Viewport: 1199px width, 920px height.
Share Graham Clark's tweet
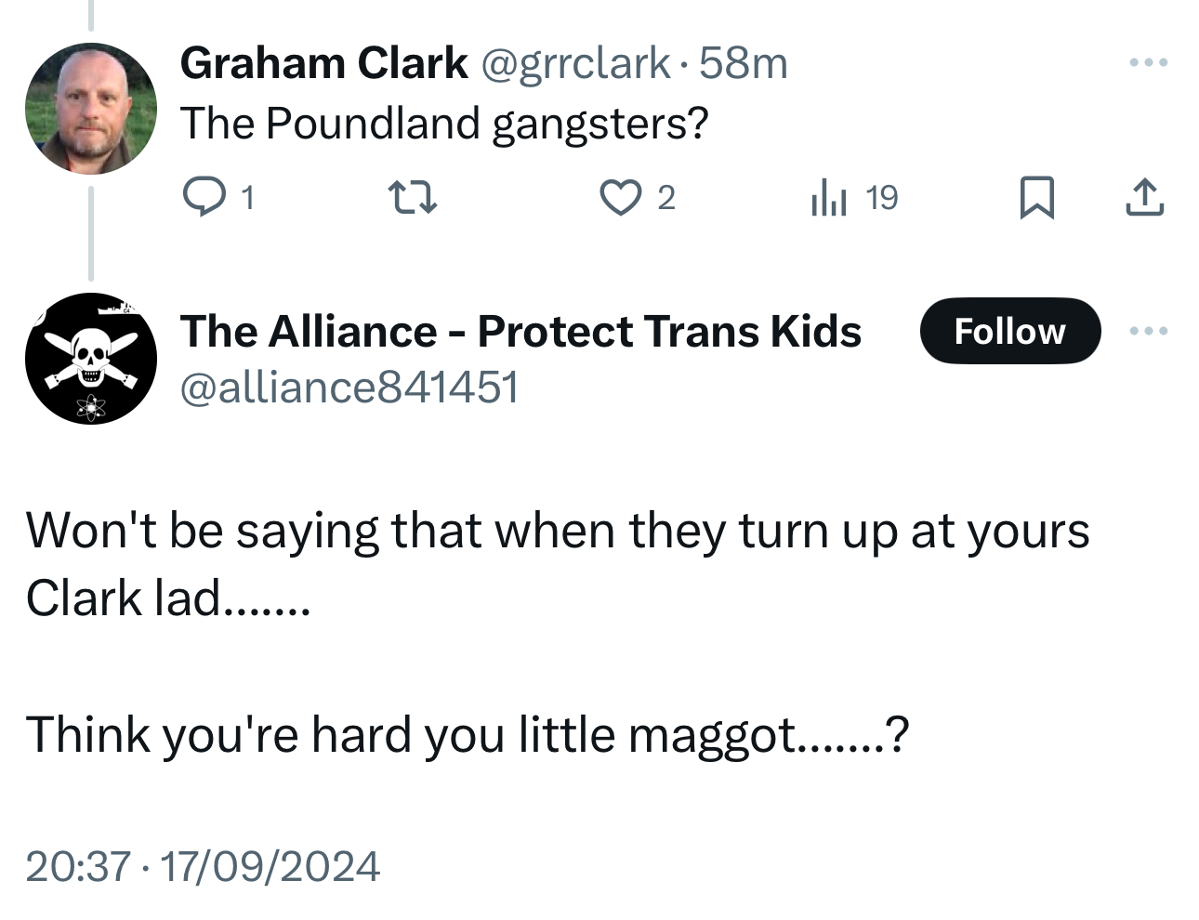click(x=1144, y=197)
